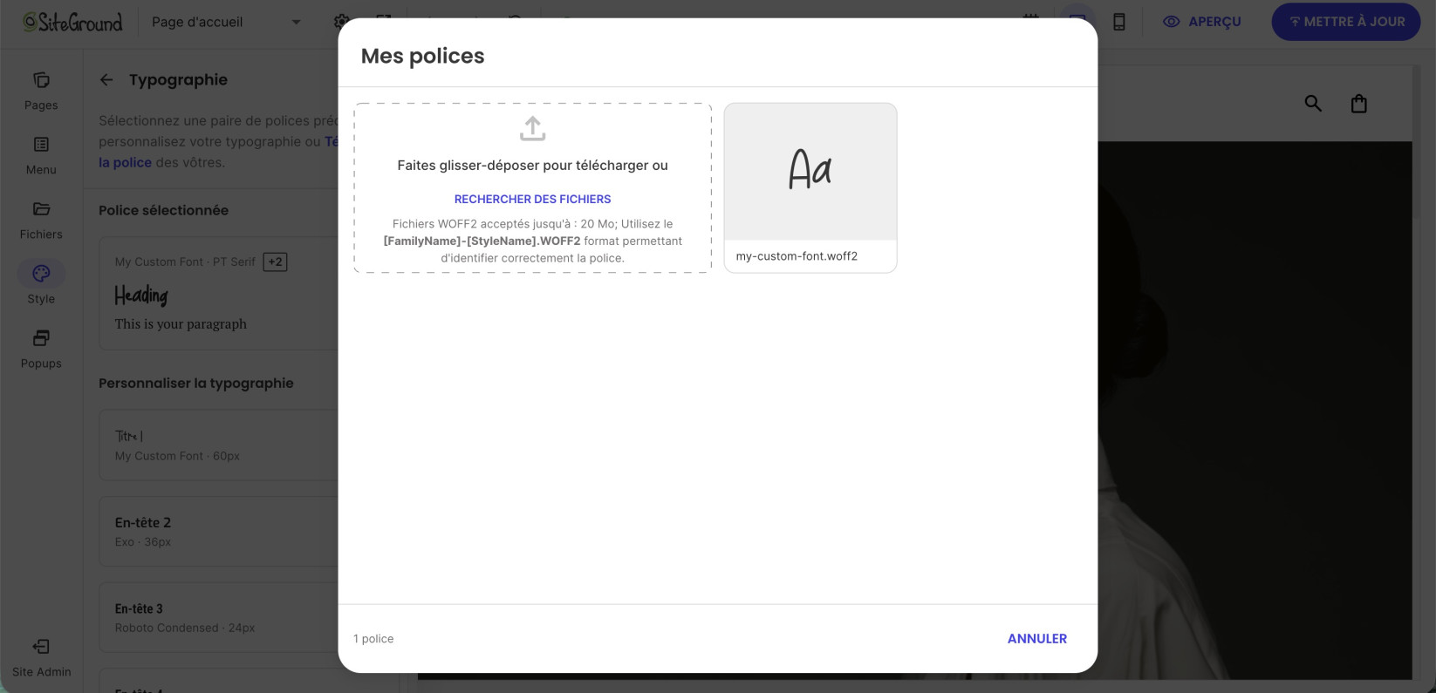Screen dimensions: 1436x693
Task: Open the Fichiers folder panel
Action: click(x=41, y=221)
